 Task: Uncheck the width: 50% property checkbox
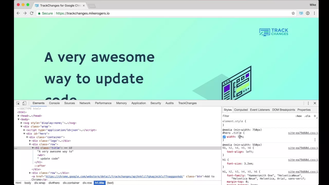tap(224, 137)
